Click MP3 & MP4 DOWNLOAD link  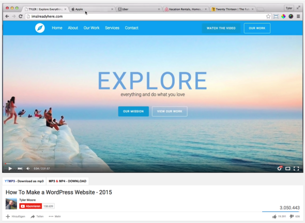[x=68, y=181]
